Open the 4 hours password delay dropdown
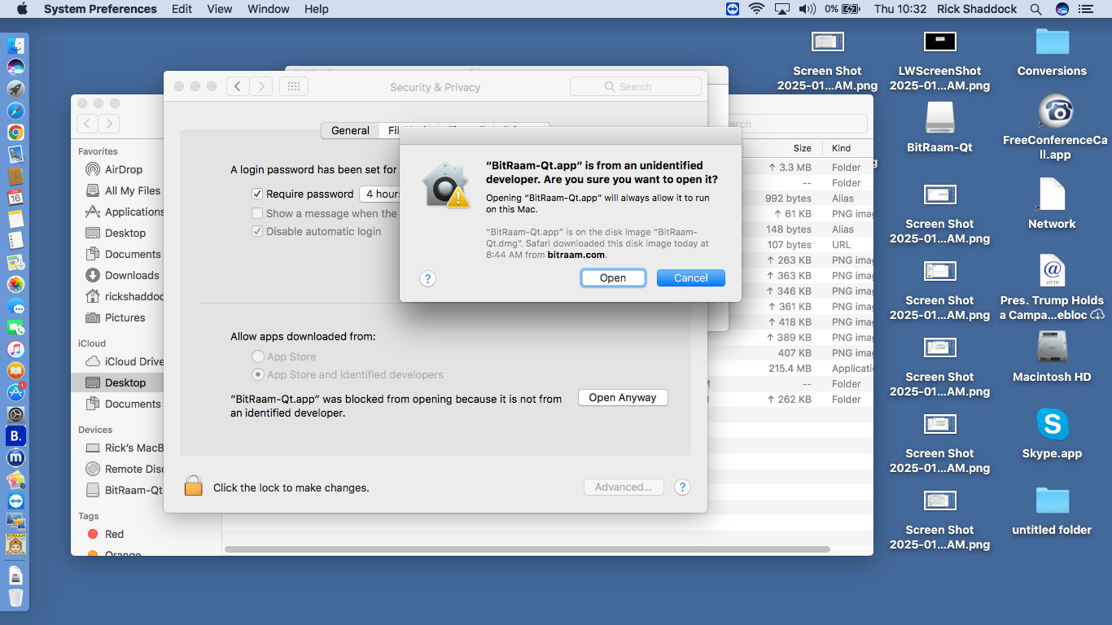Screen dimensions: 1112x625 (379, 194)
